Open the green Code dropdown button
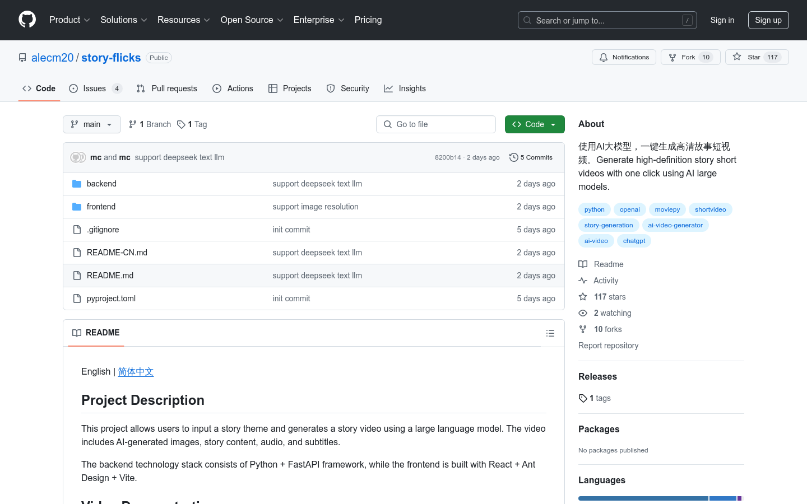The image size is (807, 504). [x=535, y=124]
